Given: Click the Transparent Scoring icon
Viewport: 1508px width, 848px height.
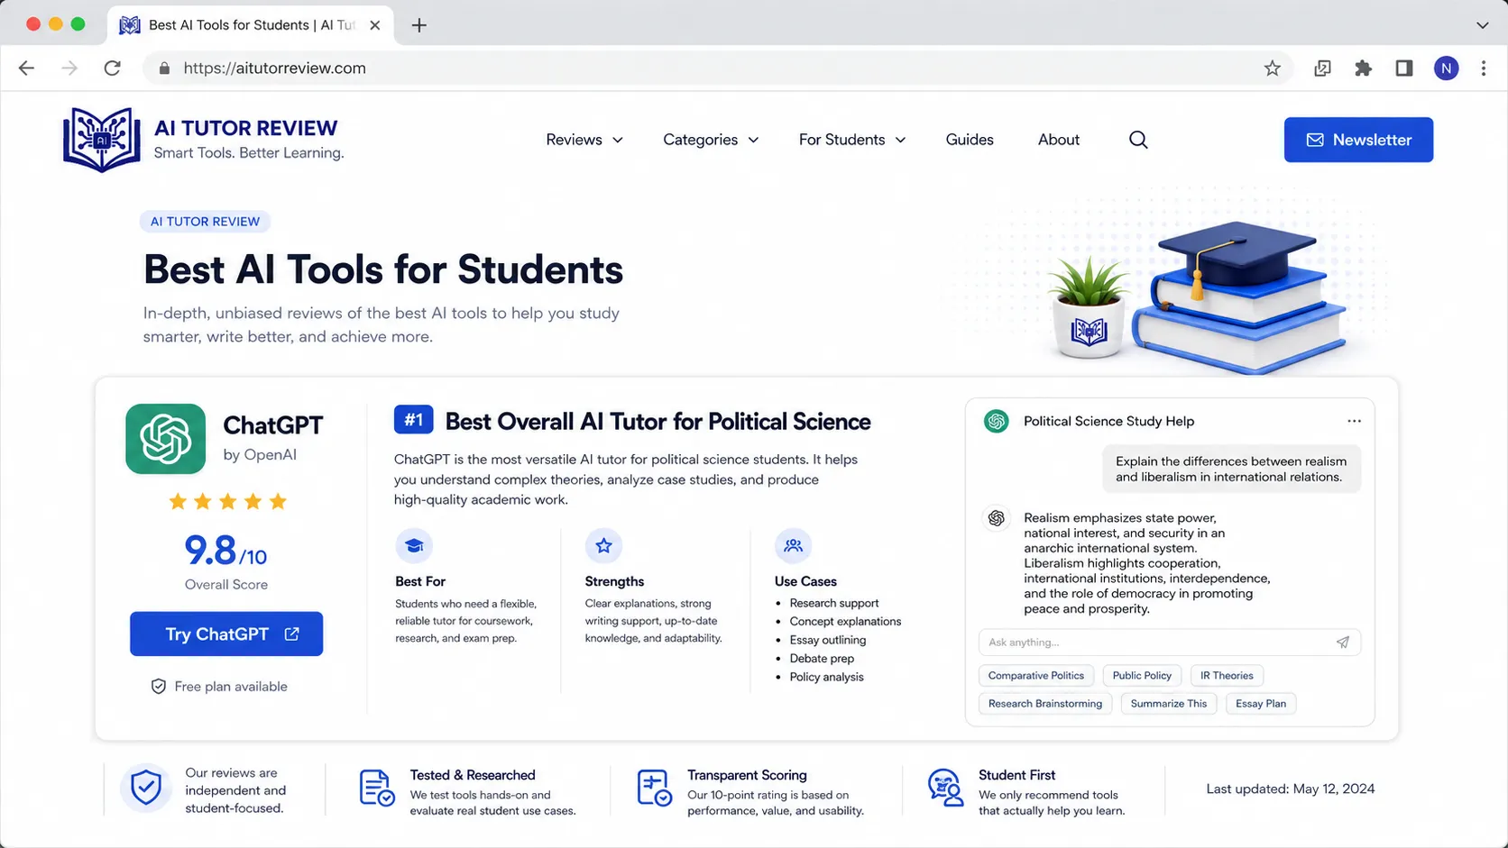Looking at the screenshot, I should 654,788.
